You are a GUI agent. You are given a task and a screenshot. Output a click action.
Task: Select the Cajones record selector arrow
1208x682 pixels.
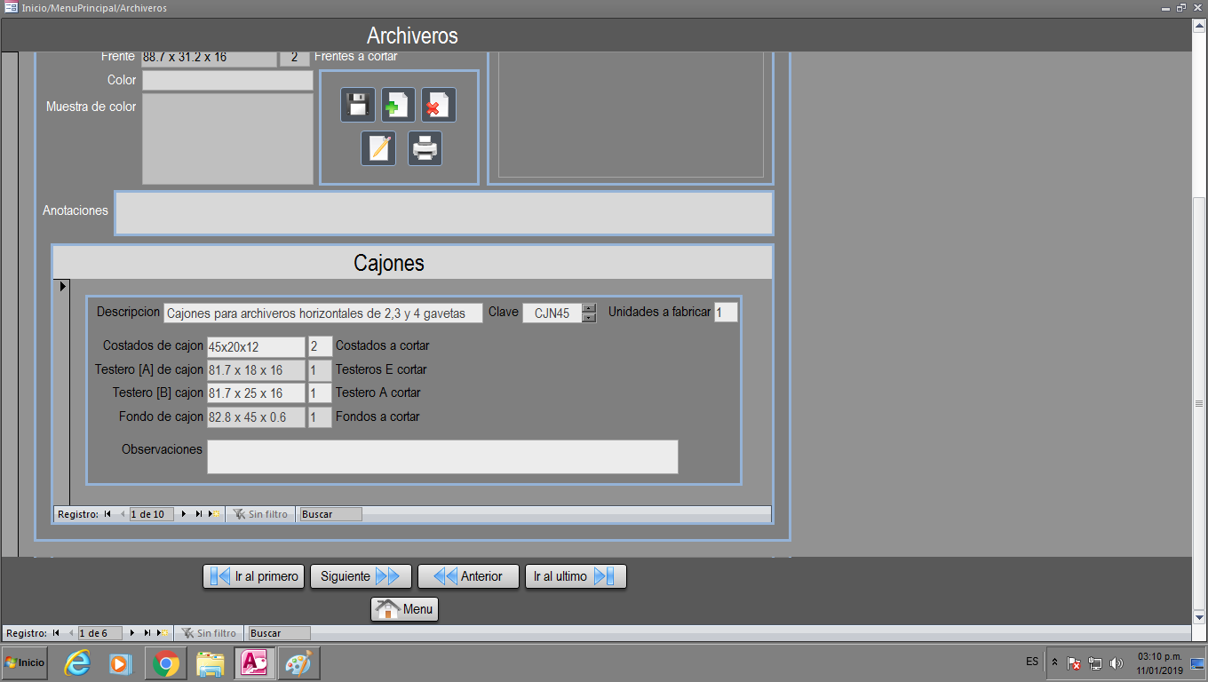[62, 287]
